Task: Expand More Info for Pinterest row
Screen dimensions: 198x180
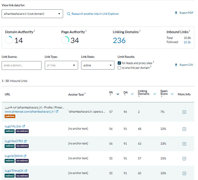Action: (184, 112)
